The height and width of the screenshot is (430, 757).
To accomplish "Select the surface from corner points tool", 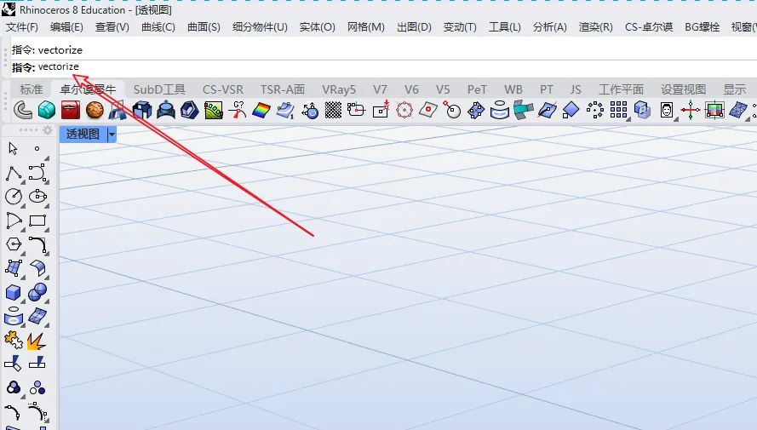I will 14,268.
